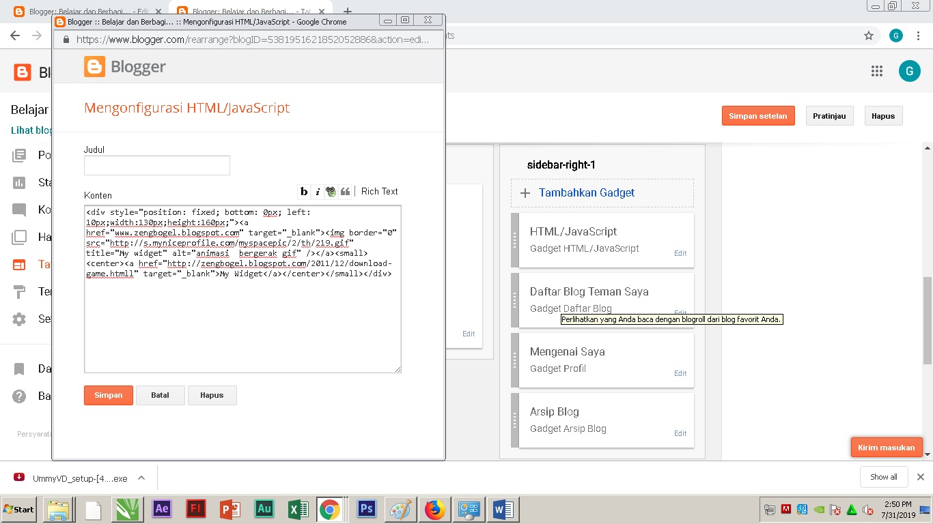Viewport: 933px width, 524px height.
Task: Click plus icon beside Tambahkan Gadget
Action: click(x=525, y=193)
